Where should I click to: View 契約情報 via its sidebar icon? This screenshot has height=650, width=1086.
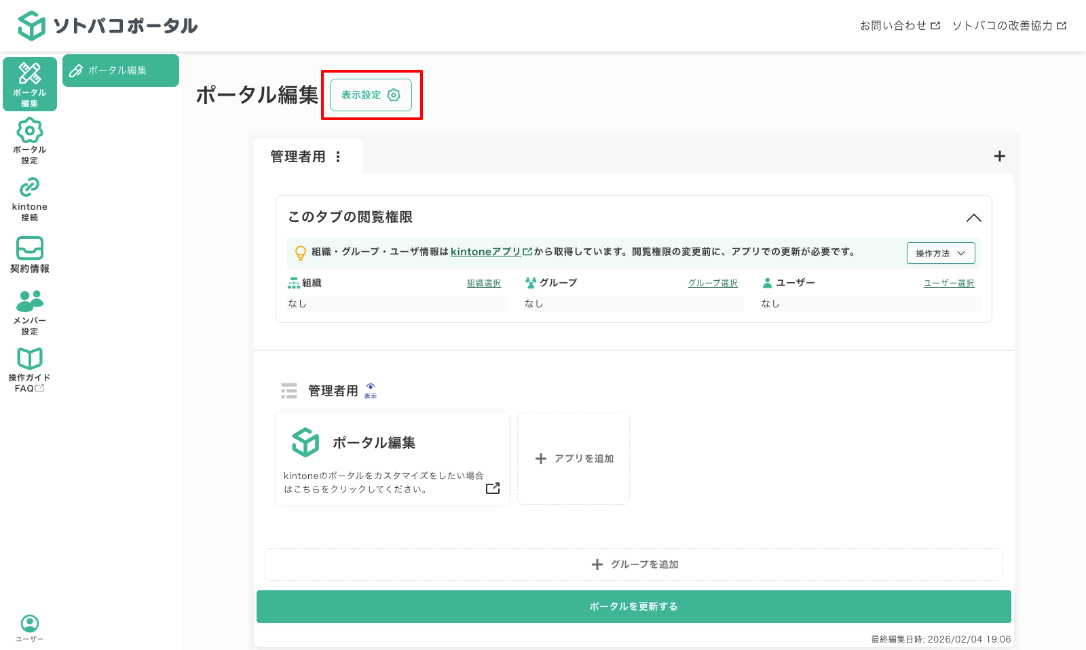(29, 254)
